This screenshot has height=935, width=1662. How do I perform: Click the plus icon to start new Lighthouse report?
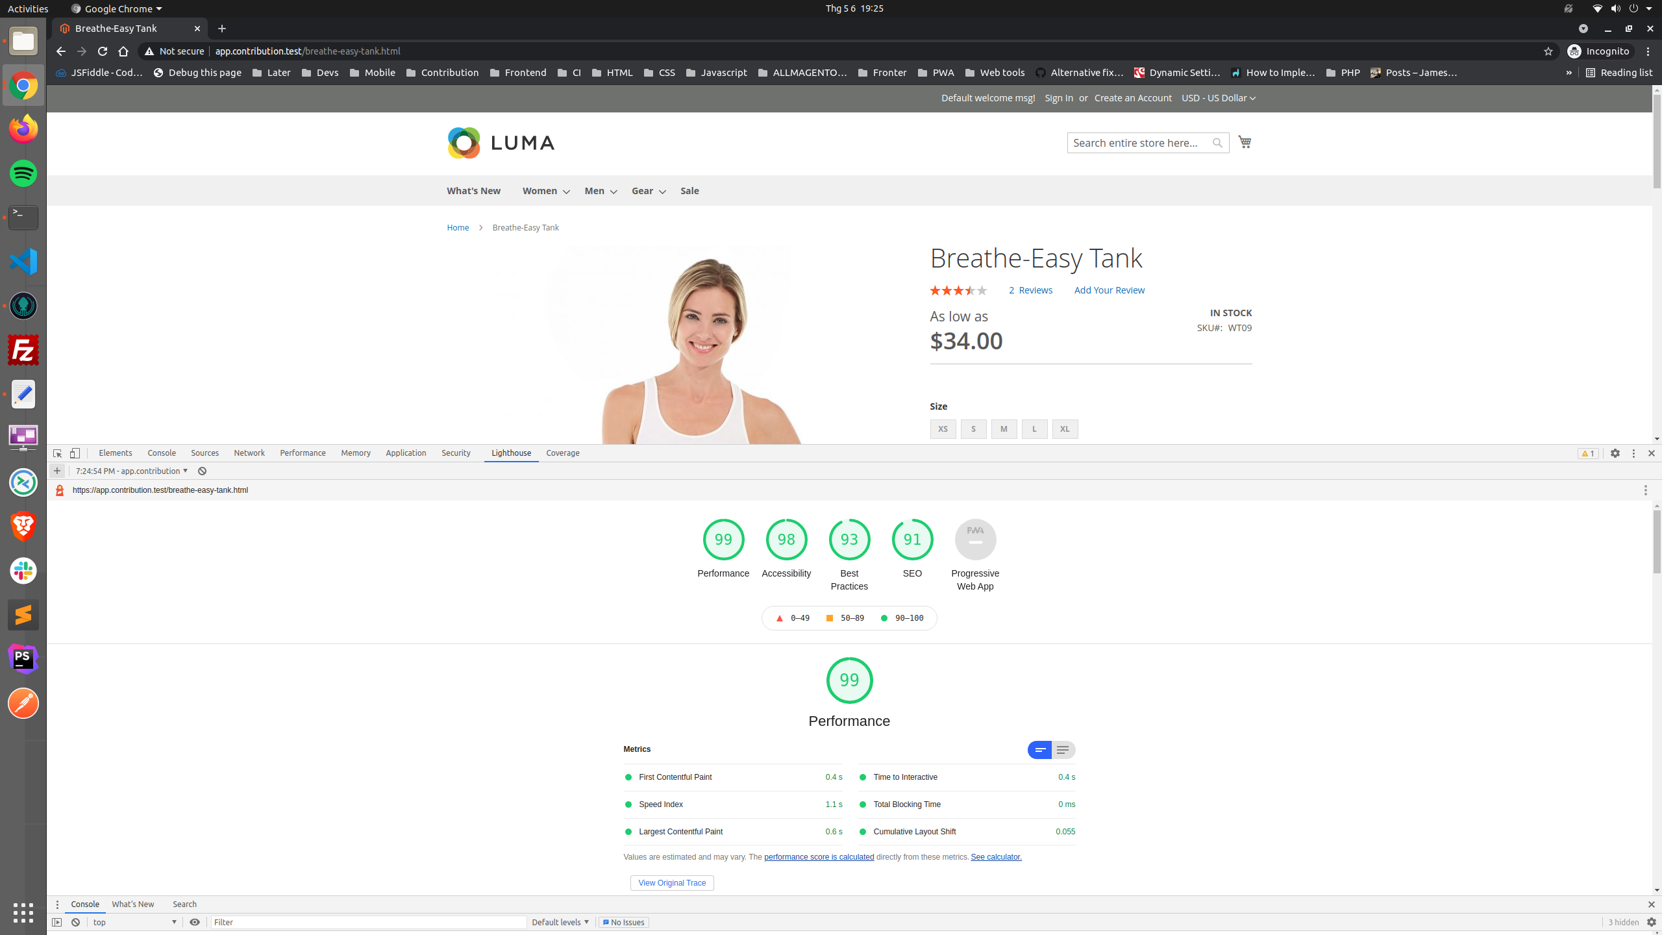coord(57,471)
